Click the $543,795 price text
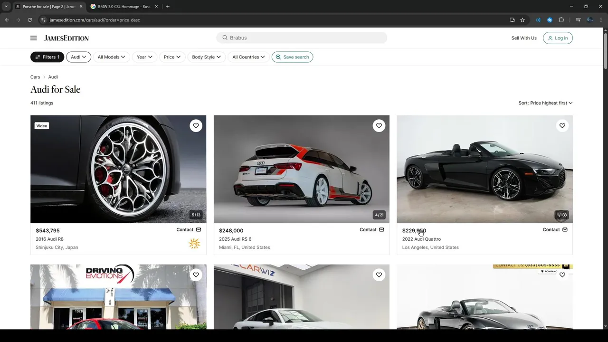Image resolution: width=608 pixels, height=342 pixels. tap(47, 230)
